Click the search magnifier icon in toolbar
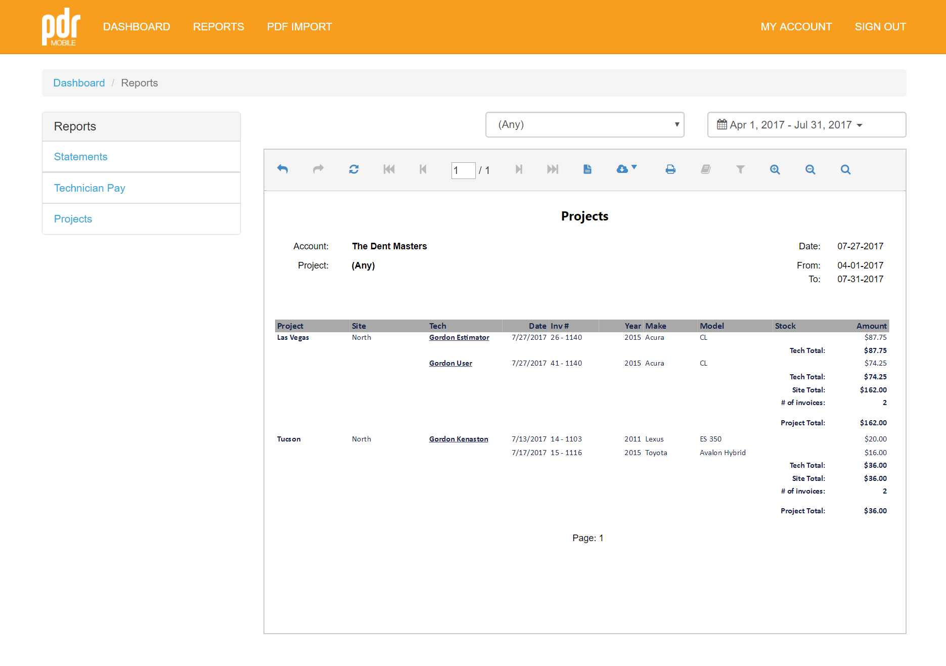The height and width of the screenshot is (666, 946). pos(845,169)
